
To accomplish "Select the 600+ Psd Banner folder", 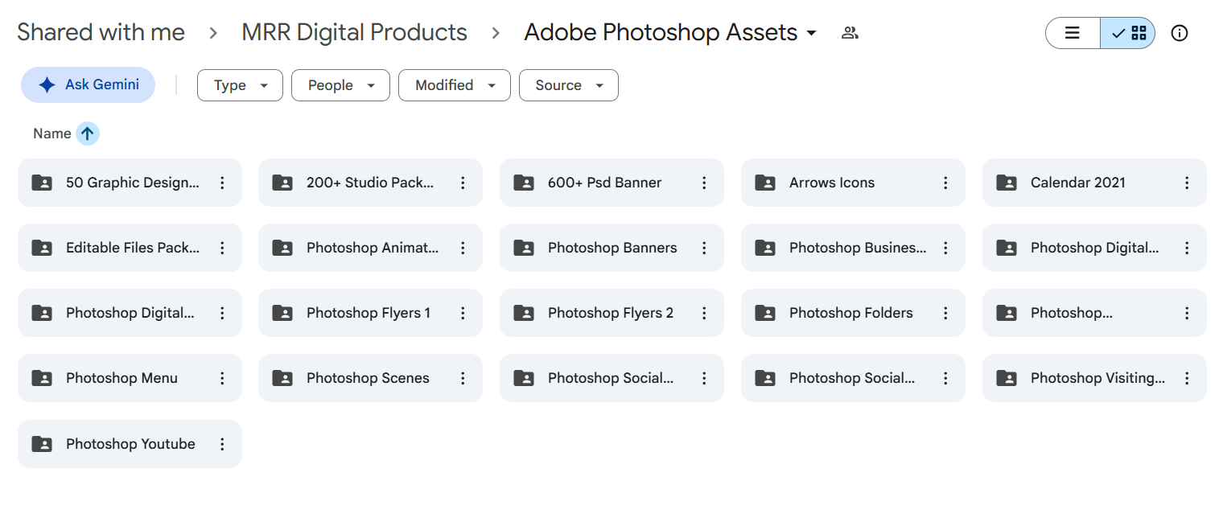I will point(611,183).
